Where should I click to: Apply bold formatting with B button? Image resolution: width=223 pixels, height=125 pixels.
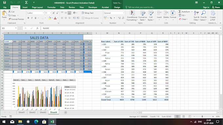28,18
